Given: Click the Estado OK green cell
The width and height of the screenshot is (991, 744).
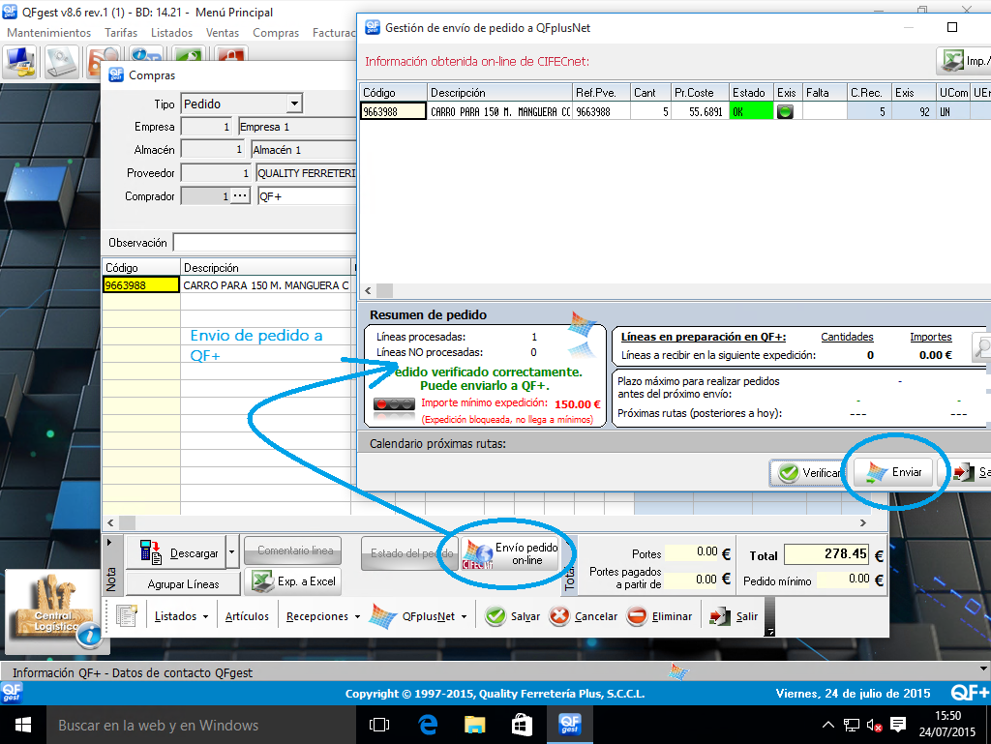Looking at the screenshot, I should tap(751, 112).
